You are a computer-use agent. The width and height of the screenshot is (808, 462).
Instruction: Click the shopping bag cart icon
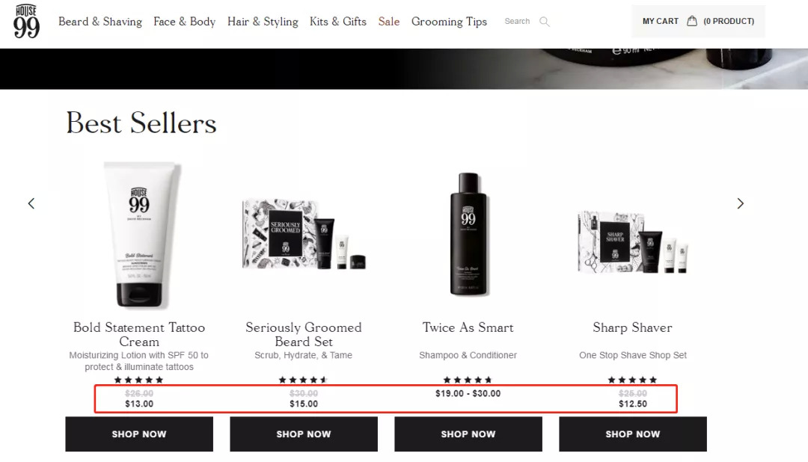[x=692, y=21]
